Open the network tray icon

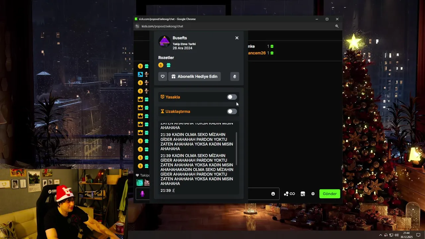pyautogui.click(x=391, y=235)
